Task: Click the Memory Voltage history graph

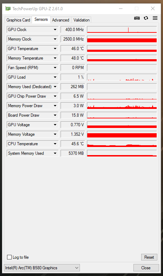Action: [x=122, y=134]
